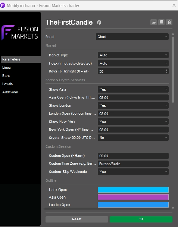Image resolution: width=178 pixels, height=227 pixels.
Task: Increase Days To Highlight value by one
Action: point(166,70)
